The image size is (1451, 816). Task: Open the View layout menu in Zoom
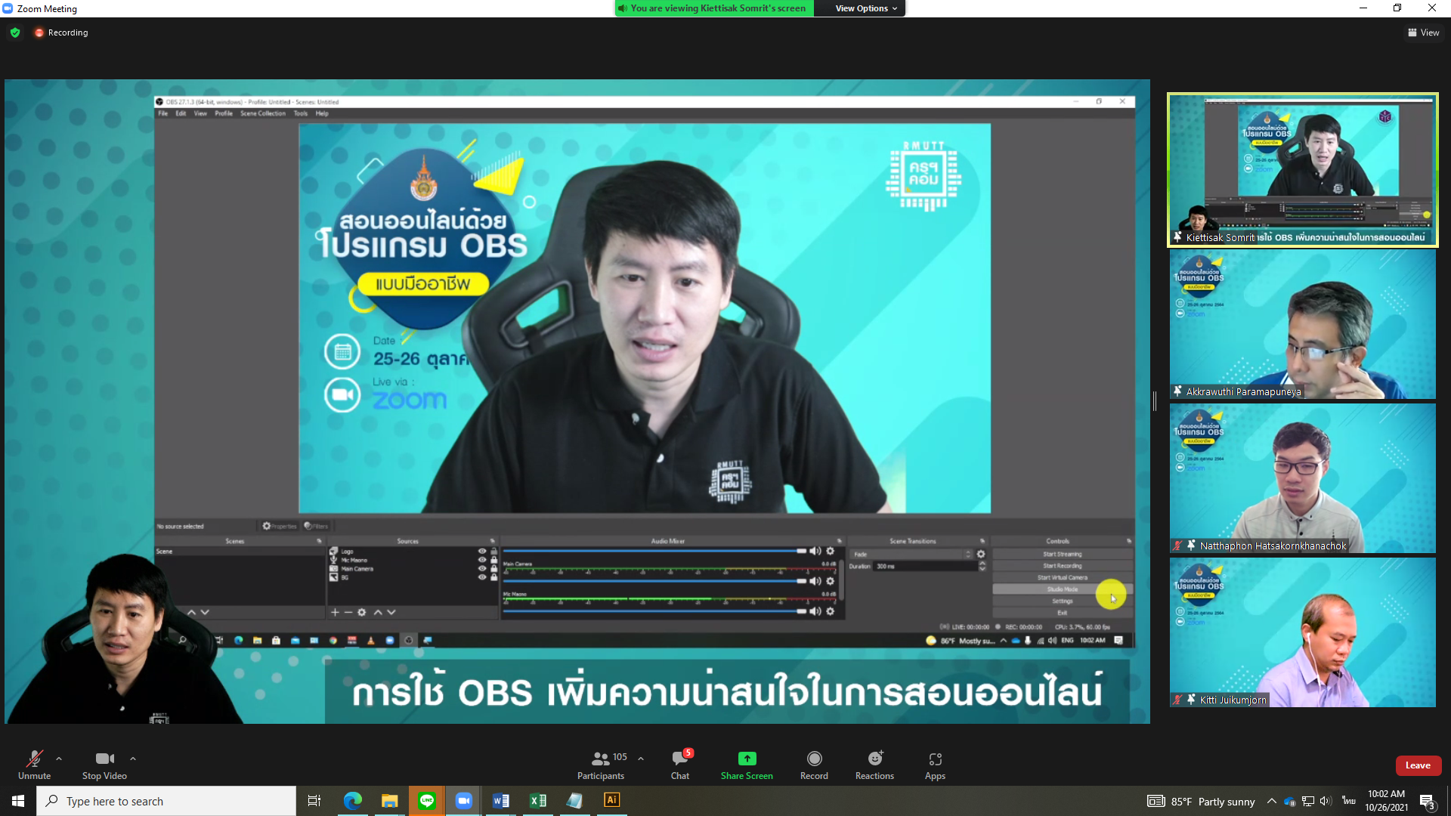coord(1423,32)
